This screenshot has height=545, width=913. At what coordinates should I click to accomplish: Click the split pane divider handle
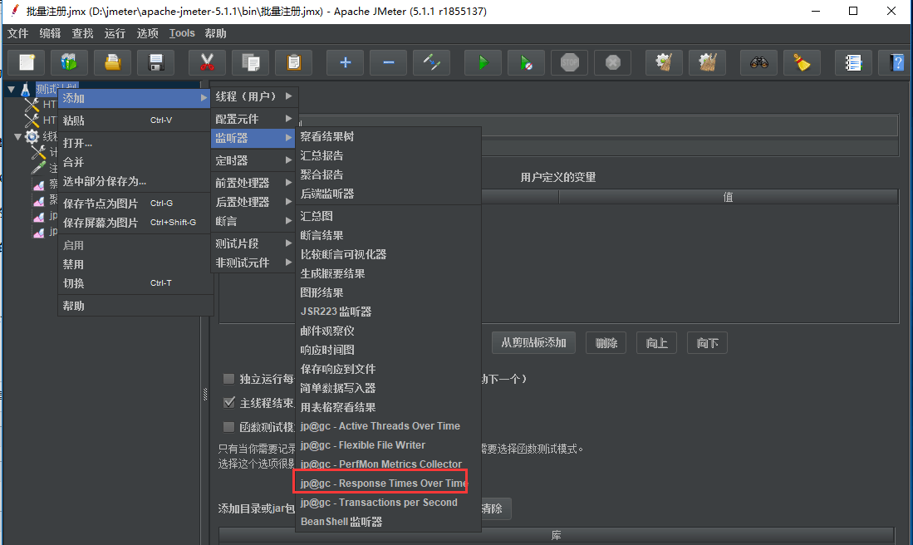pos(205,394)
